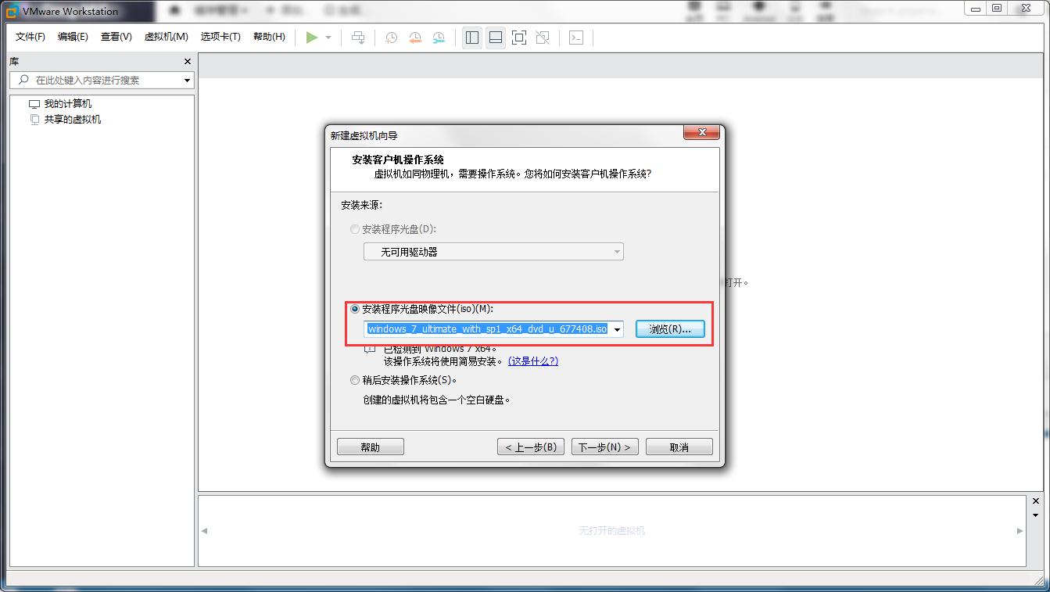Select 安装程序光盘映像文件(iso) radio button
Screen dimensions: 1050x592
coord(356,309)
